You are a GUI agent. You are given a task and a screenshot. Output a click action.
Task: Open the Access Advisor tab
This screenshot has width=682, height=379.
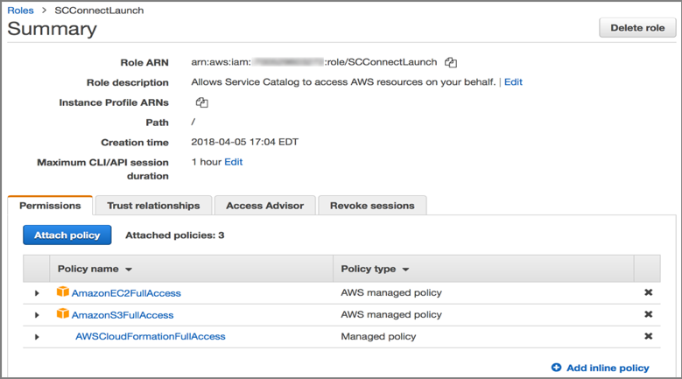point(265,206)
